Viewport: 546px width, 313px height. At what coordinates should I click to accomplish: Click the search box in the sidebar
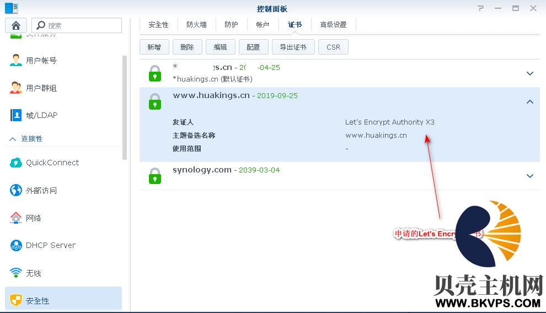(77, 25)
